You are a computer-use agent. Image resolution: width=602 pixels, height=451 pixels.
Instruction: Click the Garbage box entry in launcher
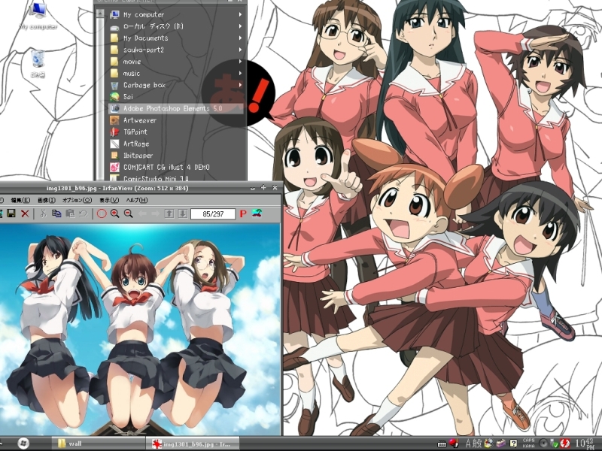(x=176, y=85)
